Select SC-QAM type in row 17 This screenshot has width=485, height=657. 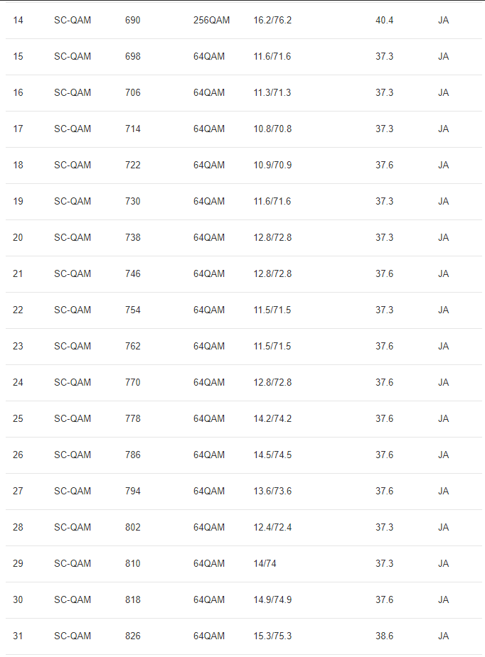pos(73,129)
